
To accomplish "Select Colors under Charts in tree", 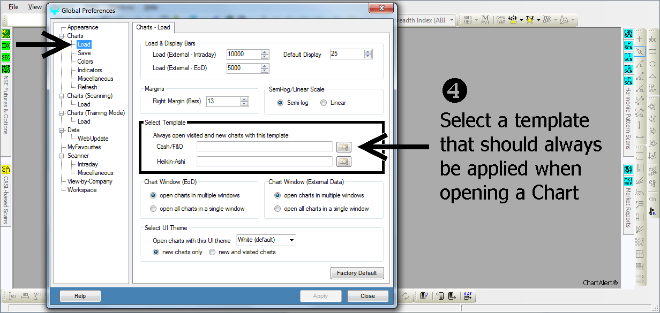I will click(85, 62).
